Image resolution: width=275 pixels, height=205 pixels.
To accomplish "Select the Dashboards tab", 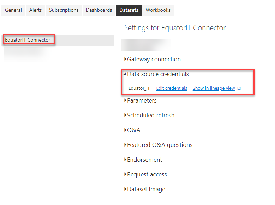I will click(x=99, y=10).
